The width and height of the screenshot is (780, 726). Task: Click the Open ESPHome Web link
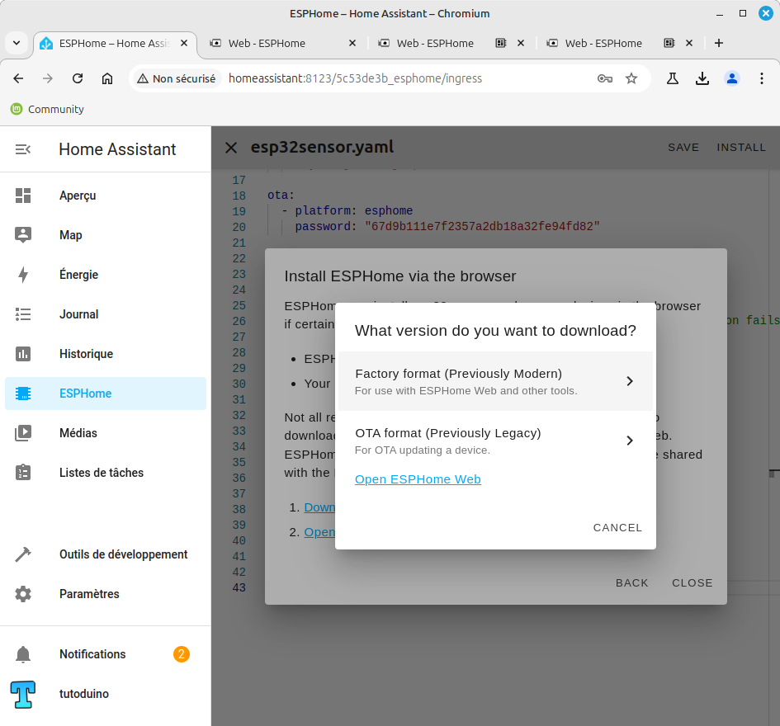click(418, 479)
